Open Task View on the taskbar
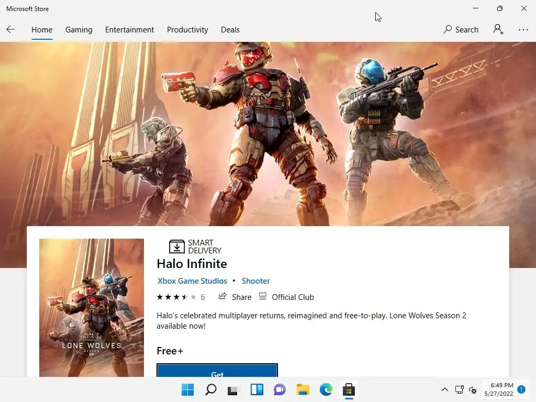Screen dimensions: 536x402 (x=233, y=390)
